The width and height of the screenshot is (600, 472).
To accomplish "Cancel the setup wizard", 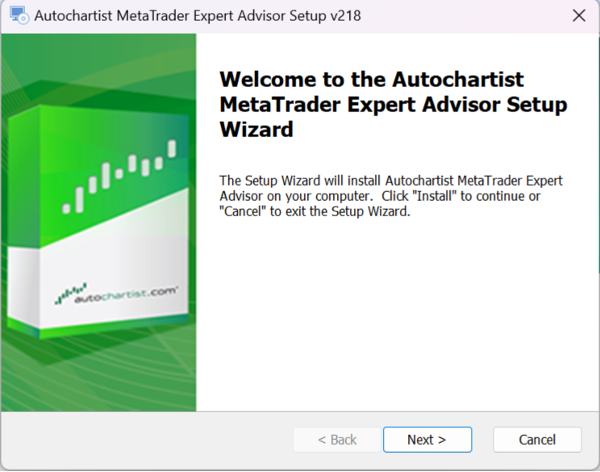I will [537, 440].
